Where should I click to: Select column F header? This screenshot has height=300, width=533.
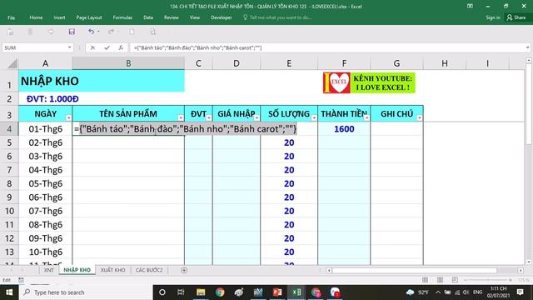(344, 63)
